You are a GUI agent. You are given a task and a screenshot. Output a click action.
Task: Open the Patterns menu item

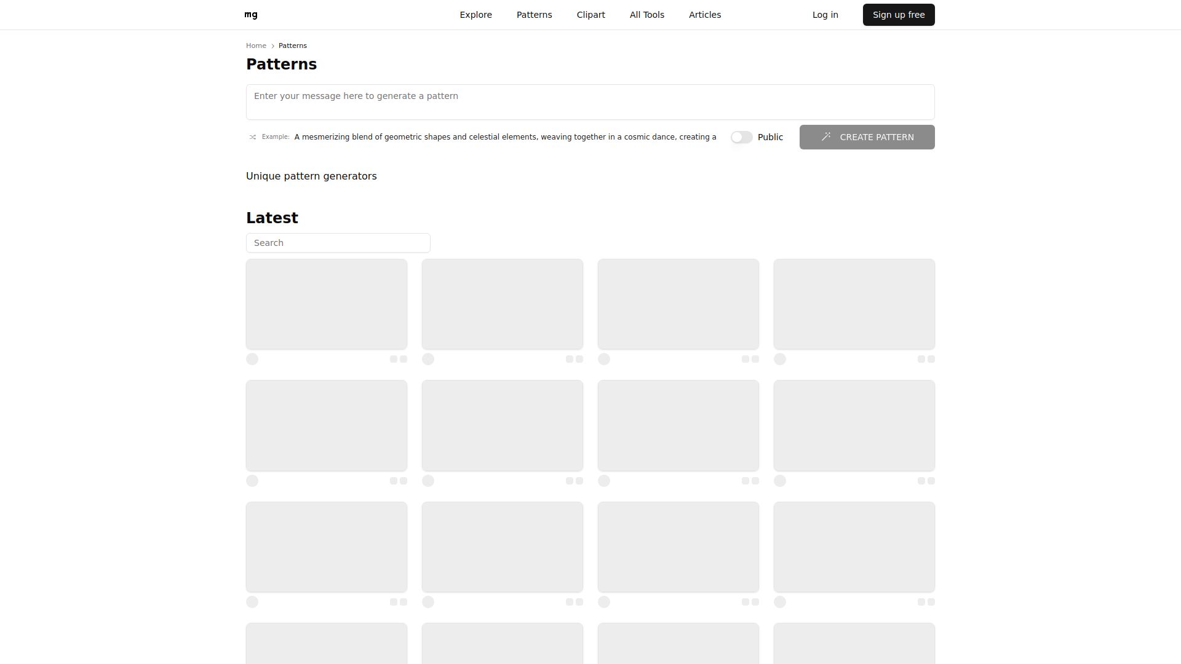(x=534, y=14)
